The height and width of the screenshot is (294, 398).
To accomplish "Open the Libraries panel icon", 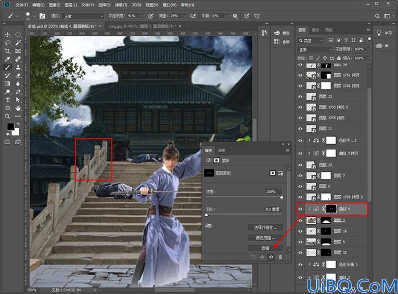I will [x=379, y=46].
